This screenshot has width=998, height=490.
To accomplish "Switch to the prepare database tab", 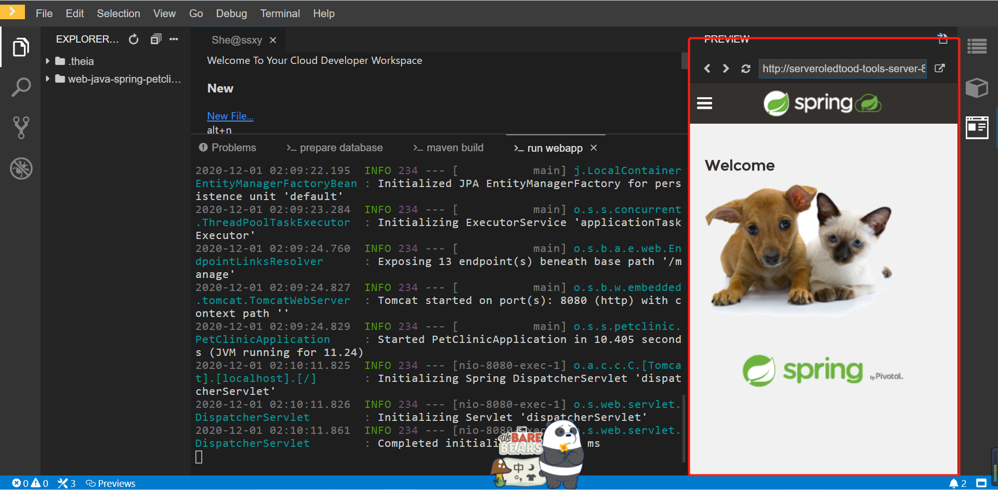I will click(335, 148).
